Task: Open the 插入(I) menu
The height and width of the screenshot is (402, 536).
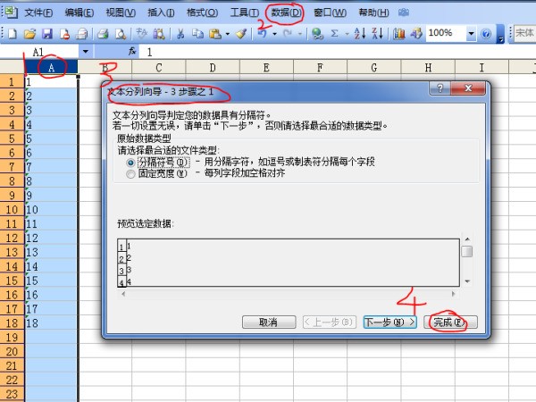Action: 161,13
